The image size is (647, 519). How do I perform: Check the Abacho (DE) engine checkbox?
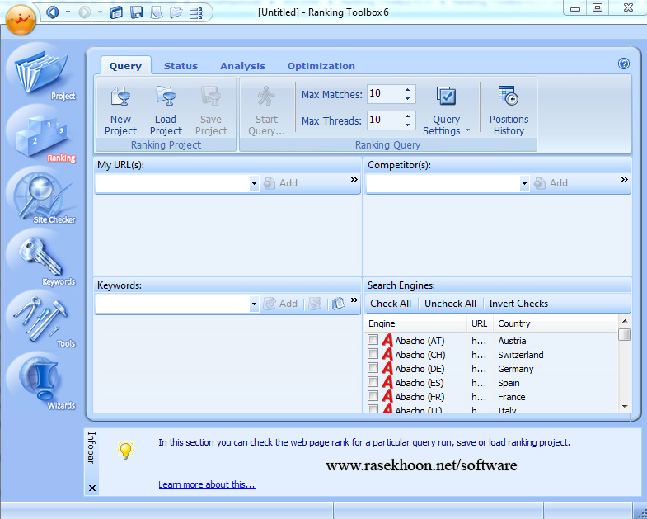point(373,368)
